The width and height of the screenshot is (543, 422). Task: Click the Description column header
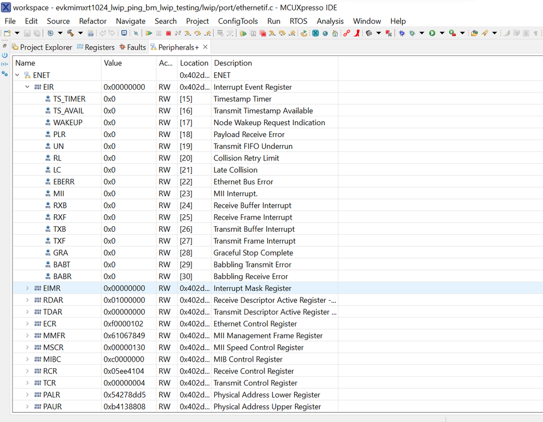pyautogui.click(x=233, y=63)
